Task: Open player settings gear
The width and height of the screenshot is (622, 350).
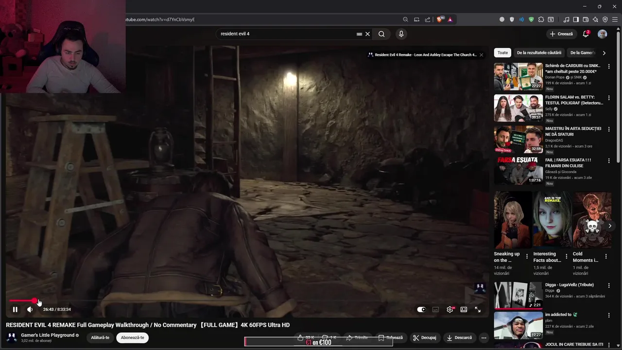Action: coord(450,310)
